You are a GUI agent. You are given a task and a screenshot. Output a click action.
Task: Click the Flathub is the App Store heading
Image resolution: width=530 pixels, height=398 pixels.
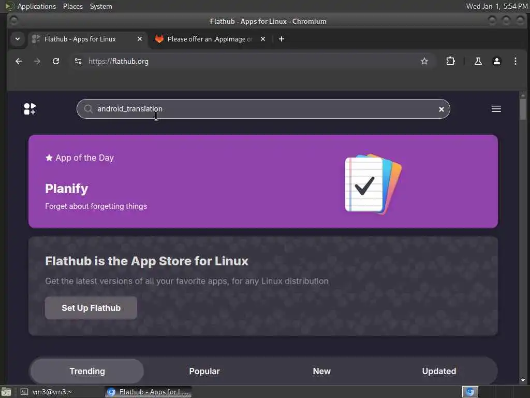click(x=146, y=261)
